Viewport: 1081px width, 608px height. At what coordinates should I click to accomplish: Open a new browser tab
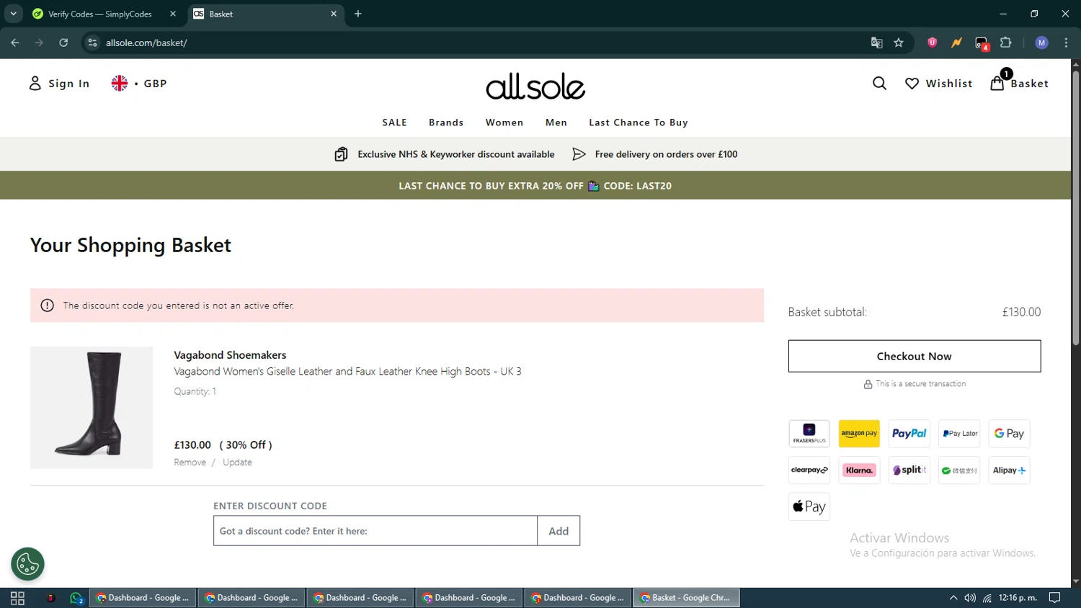coord(358,14)
